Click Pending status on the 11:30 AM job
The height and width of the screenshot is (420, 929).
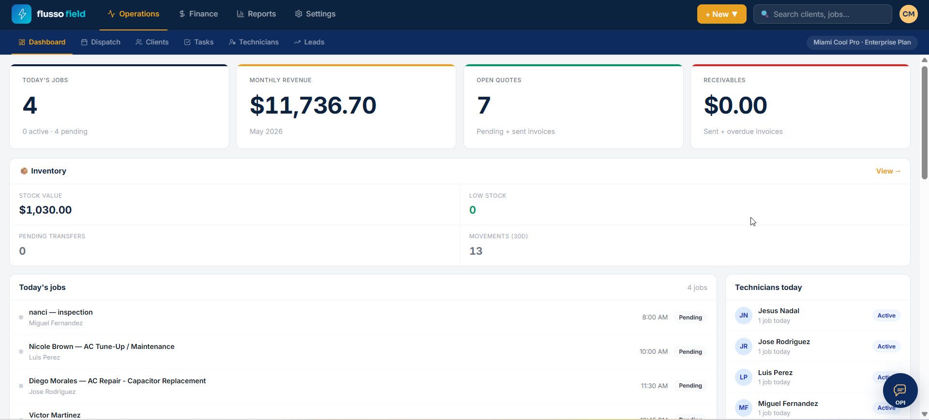[690, 386]
